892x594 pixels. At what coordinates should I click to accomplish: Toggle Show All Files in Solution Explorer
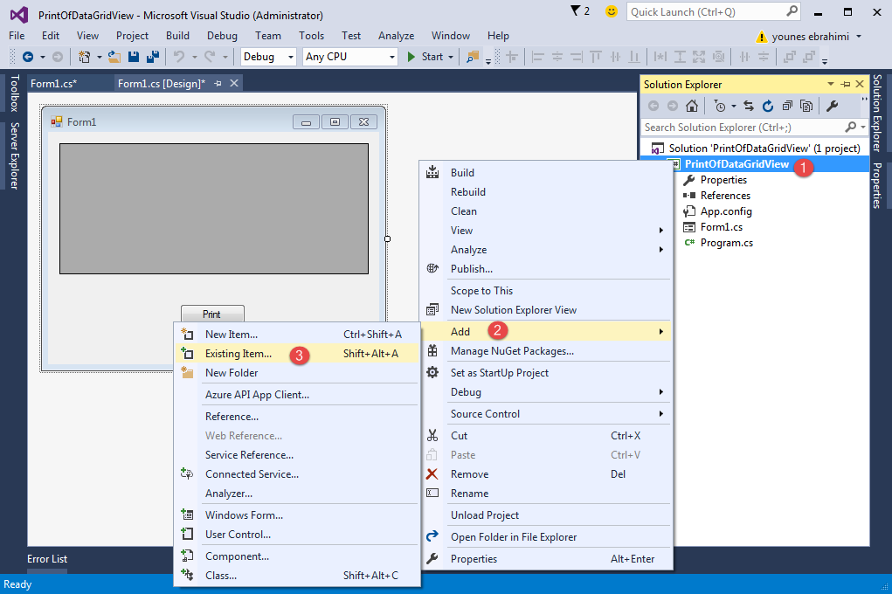point(806,106)
